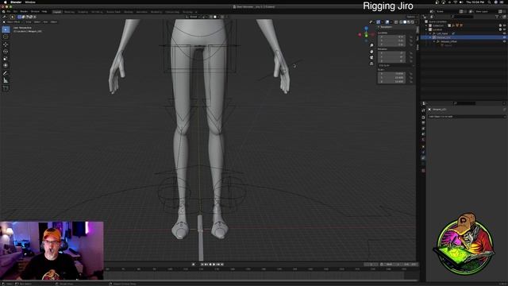Collapse the Transform panel header
The image size is (508, 286).
coord(385,27)
